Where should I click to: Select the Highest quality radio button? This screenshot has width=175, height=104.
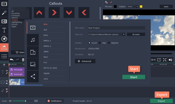[x=109, y=43]
